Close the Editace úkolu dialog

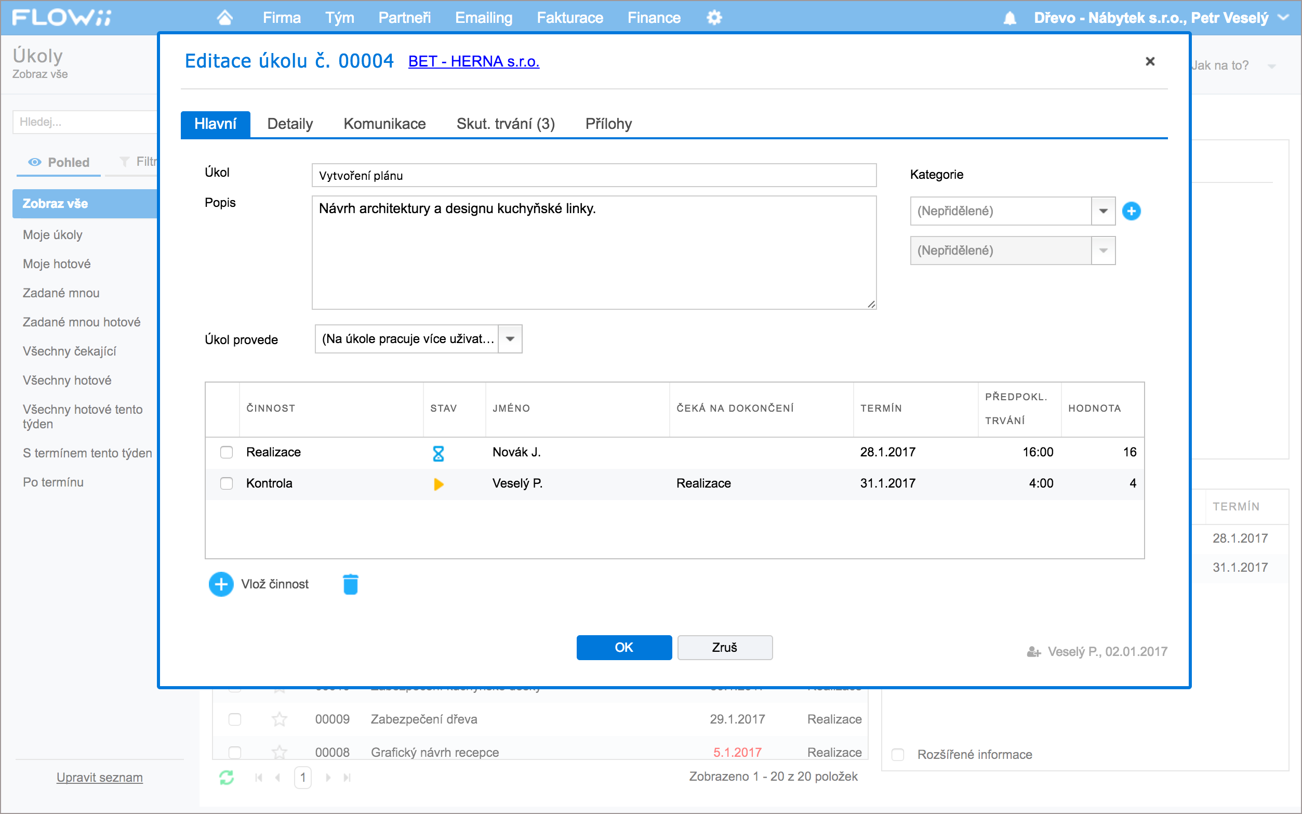(x=1150, y=61)
